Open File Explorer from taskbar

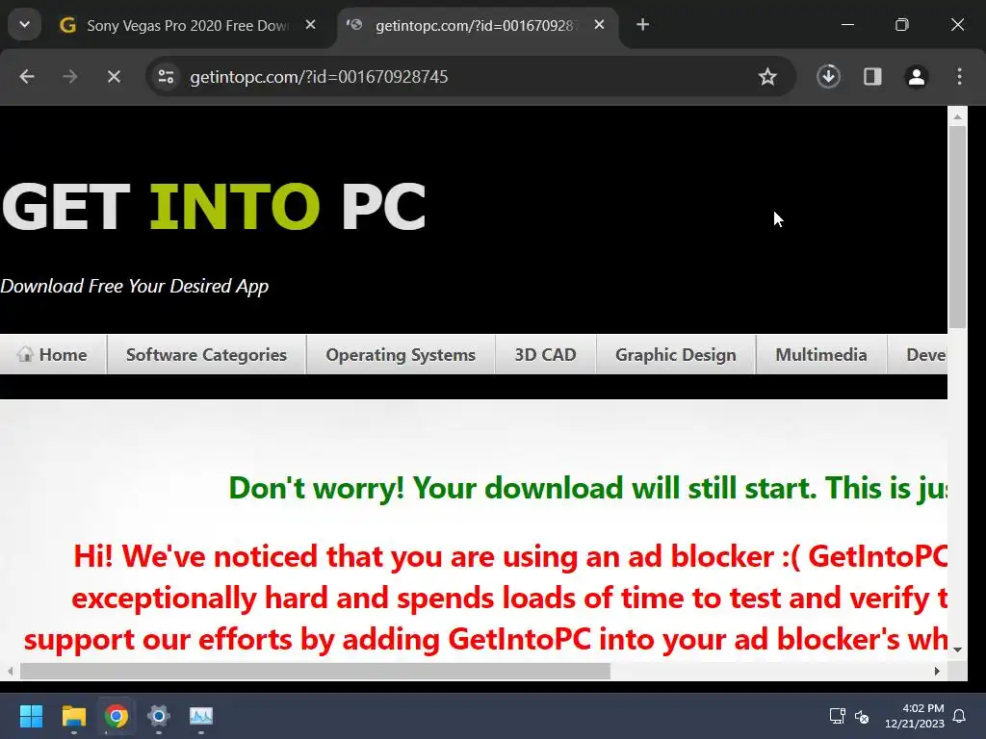[73, 716]
